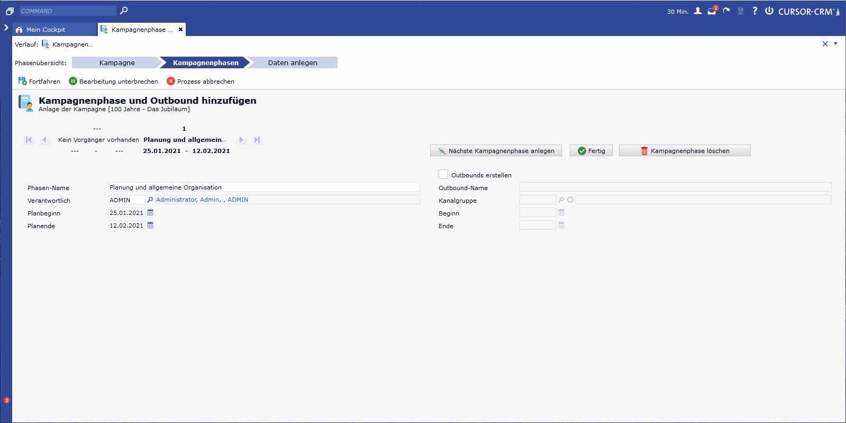Open the inbox notifications icon with badge
846x423 pixels.
tap(712, 11)
